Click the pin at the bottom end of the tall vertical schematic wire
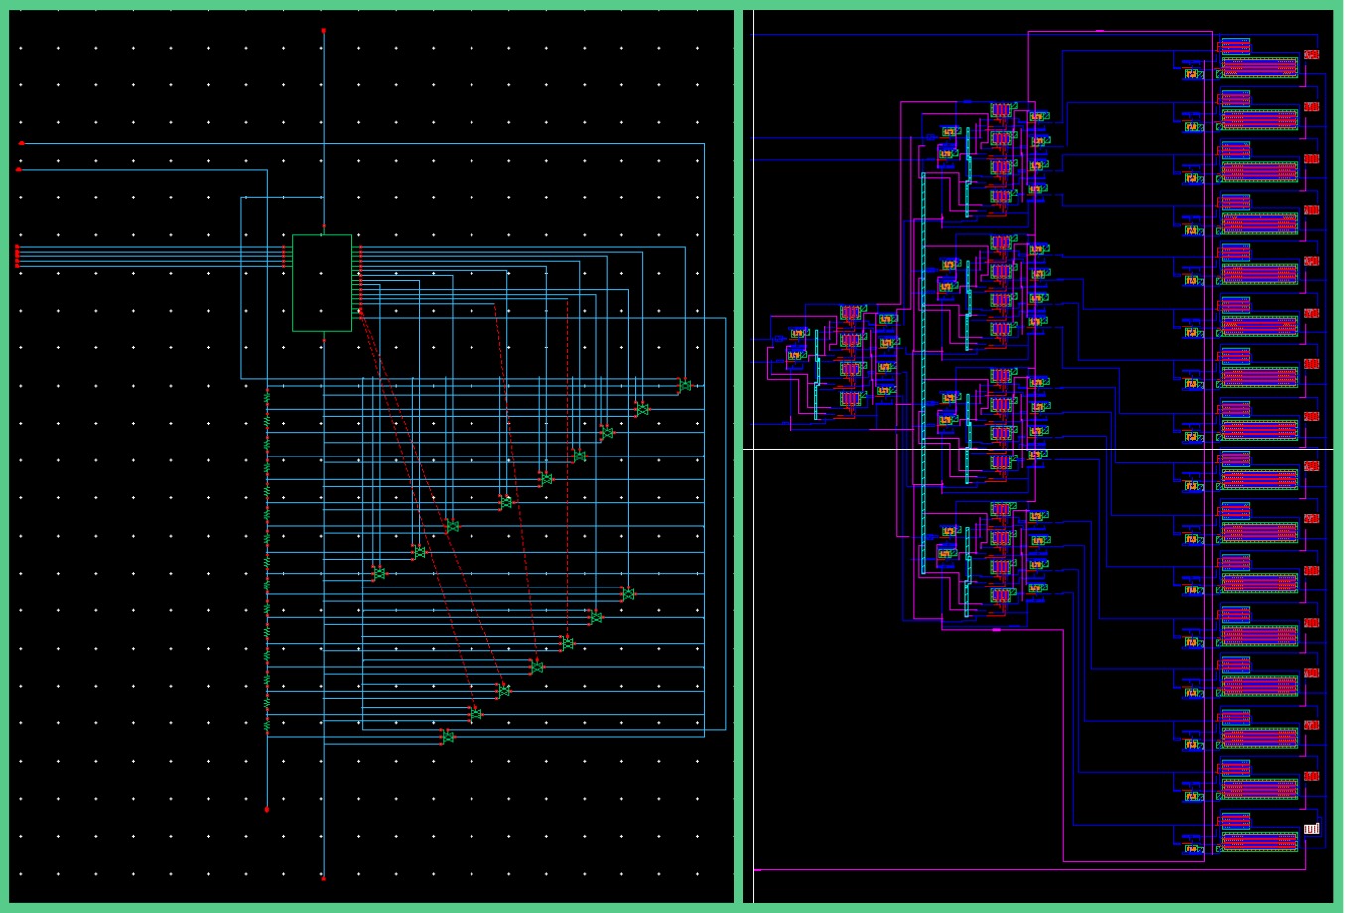Image resolution: width=1345 pixels, height=913 pixels. point(323,878)
